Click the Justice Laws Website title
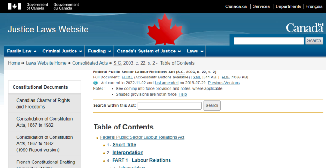This screenshot has height=168, width=326. 48,29
